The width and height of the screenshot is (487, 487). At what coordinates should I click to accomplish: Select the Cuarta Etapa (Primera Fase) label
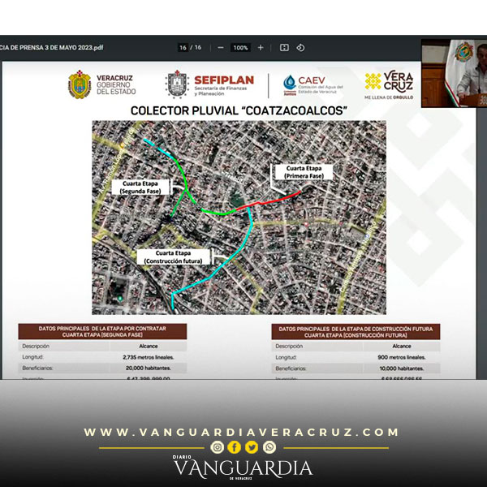point(304,172)
